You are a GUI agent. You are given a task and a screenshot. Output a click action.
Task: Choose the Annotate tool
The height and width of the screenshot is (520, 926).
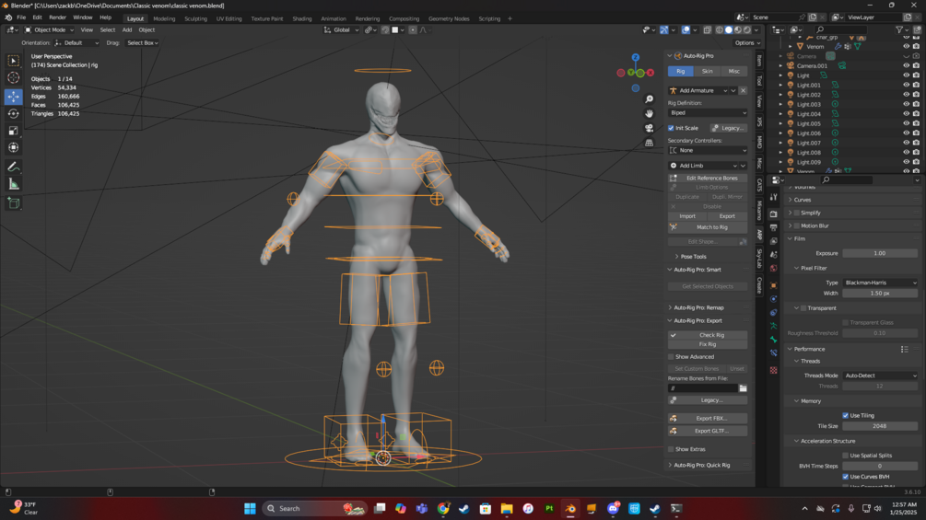13,168
